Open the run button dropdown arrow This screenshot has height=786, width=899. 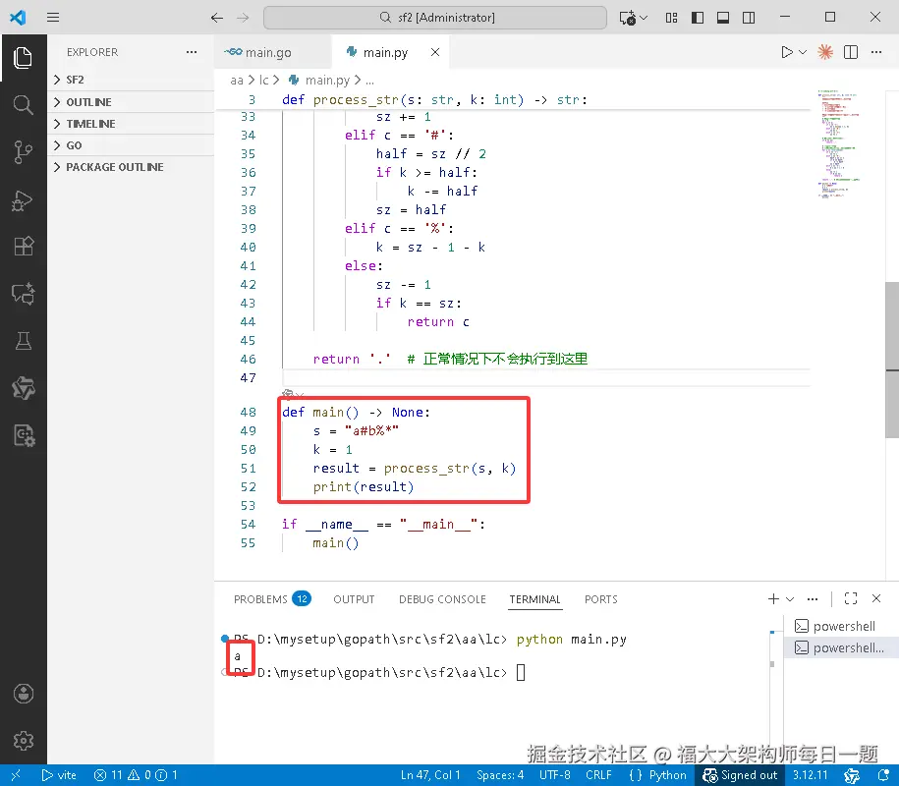803,52
